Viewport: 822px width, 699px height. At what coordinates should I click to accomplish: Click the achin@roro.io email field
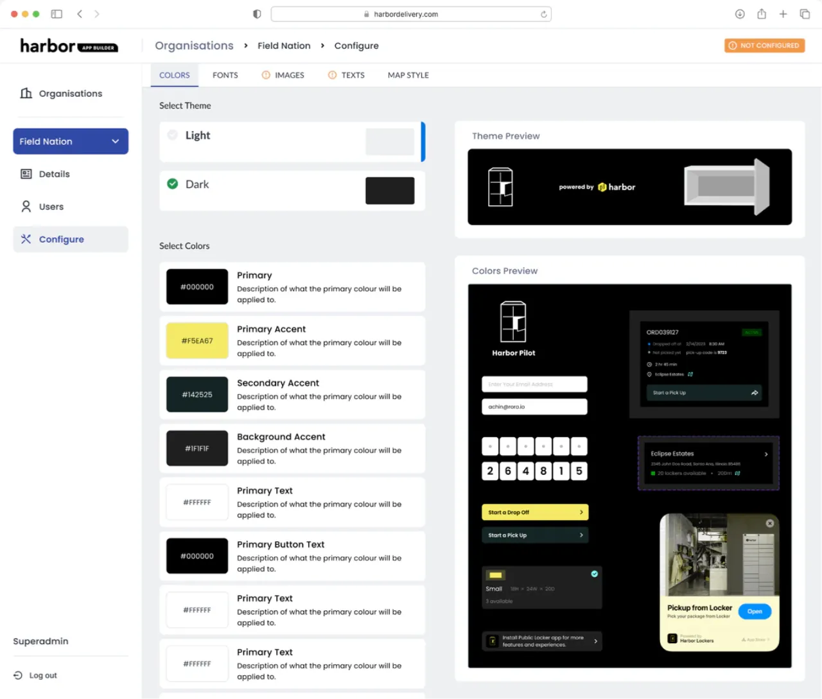[x=534, y=407]
